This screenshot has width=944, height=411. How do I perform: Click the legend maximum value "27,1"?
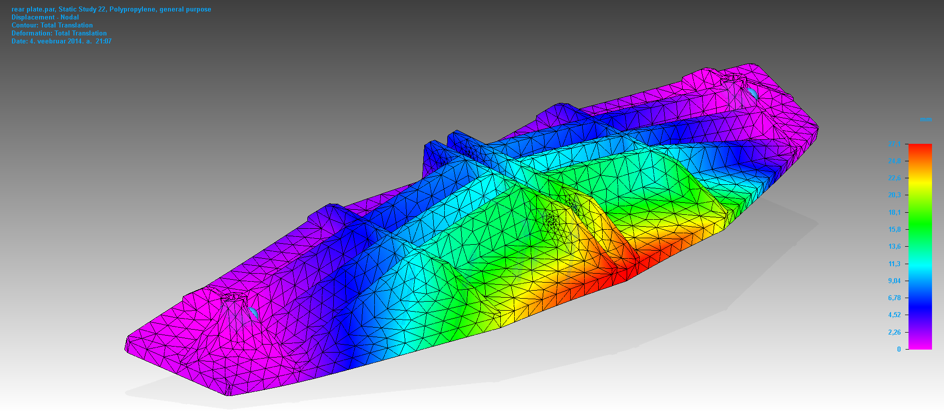pos(895,144)
